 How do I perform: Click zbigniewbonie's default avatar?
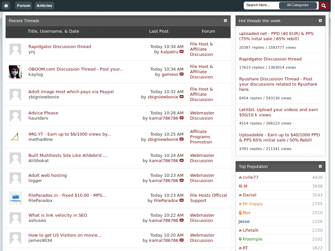15,94
